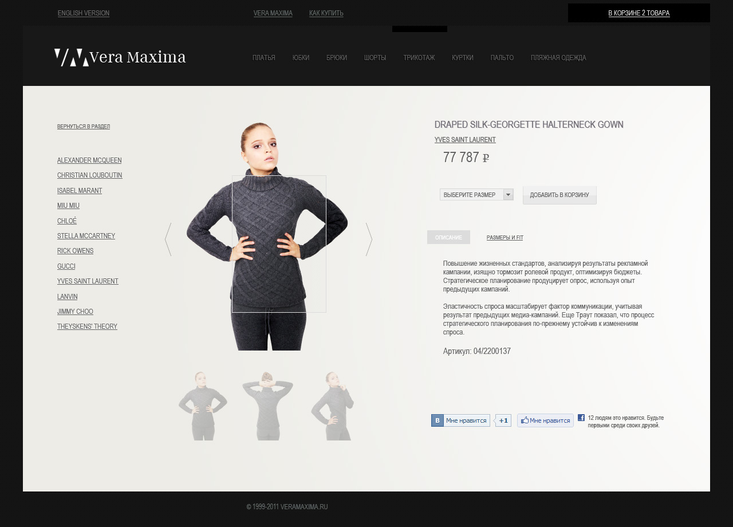View the side-pose thumbnail
Image resolution: width=733 pixels, height=527 pixels.
click(x=332, y=406)
